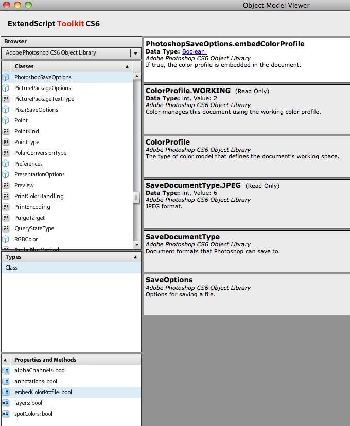This screenshot has height=426, width=350.
Task: Click the Point class cube icon
Action: click(6, 120)
